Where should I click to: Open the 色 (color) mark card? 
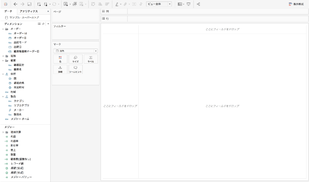(60, 59)
